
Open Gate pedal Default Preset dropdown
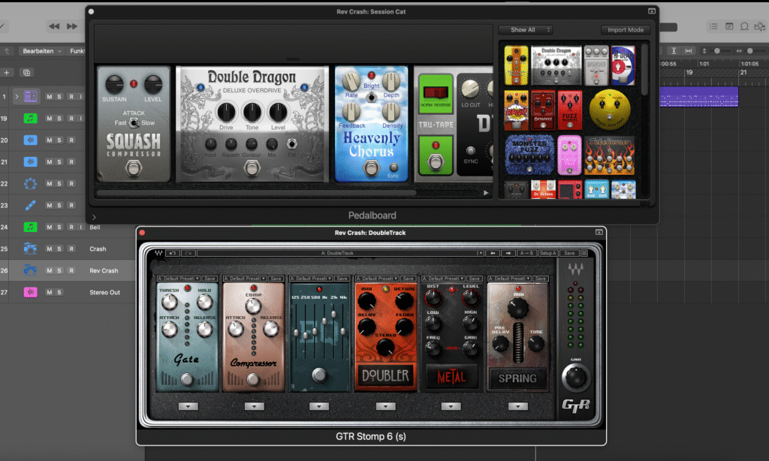(x=179, y=279)
